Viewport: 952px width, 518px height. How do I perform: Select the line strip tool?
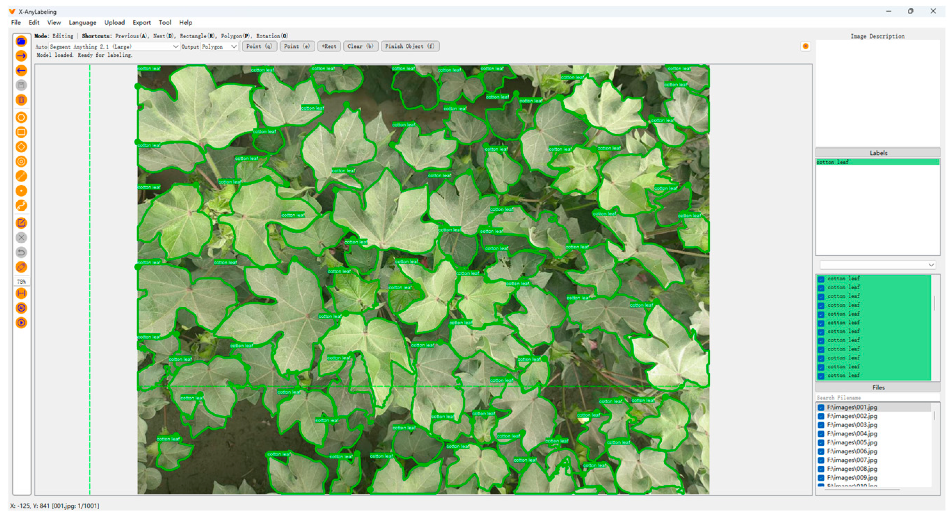coord(21,205)
